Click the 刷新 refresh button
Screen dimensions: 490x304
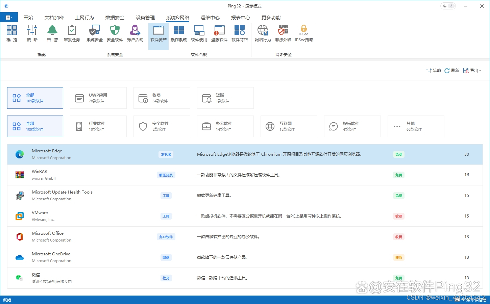[452, 71]
